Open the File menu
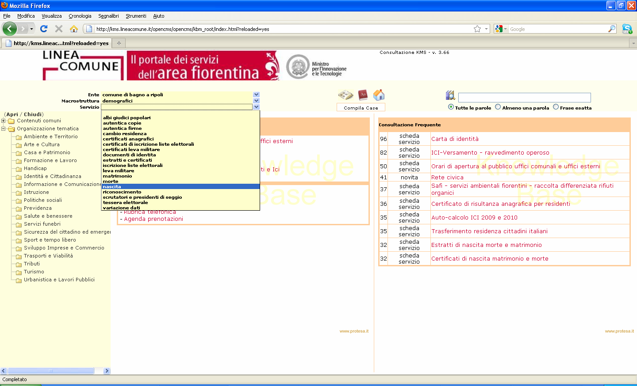This screenshot has height=386, width=637. pos(7,16)
